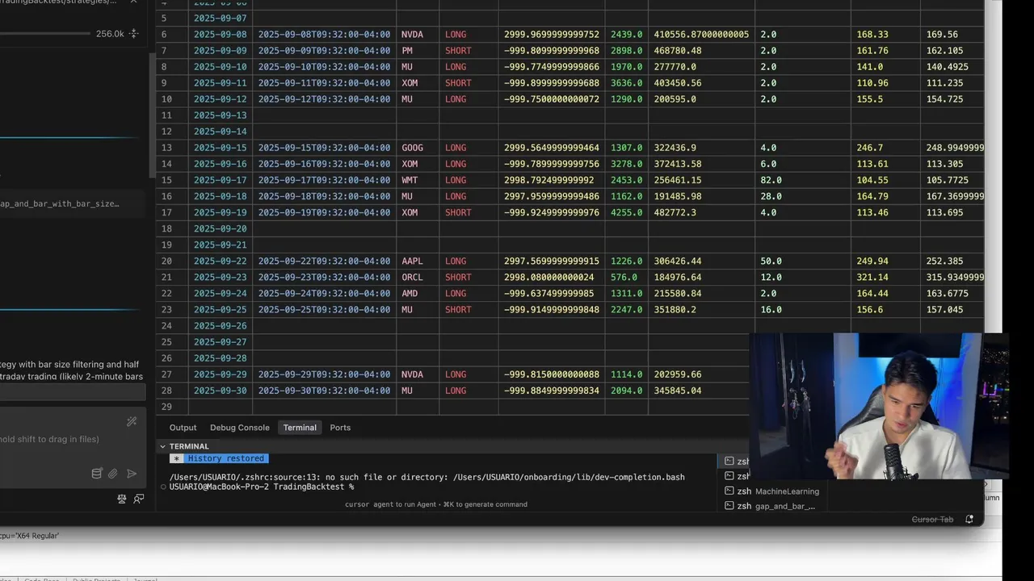Click the context usage bar near 256.0k
This screenshot has height=581, width=1034.
pyautogui.click(x=45, y=33)
